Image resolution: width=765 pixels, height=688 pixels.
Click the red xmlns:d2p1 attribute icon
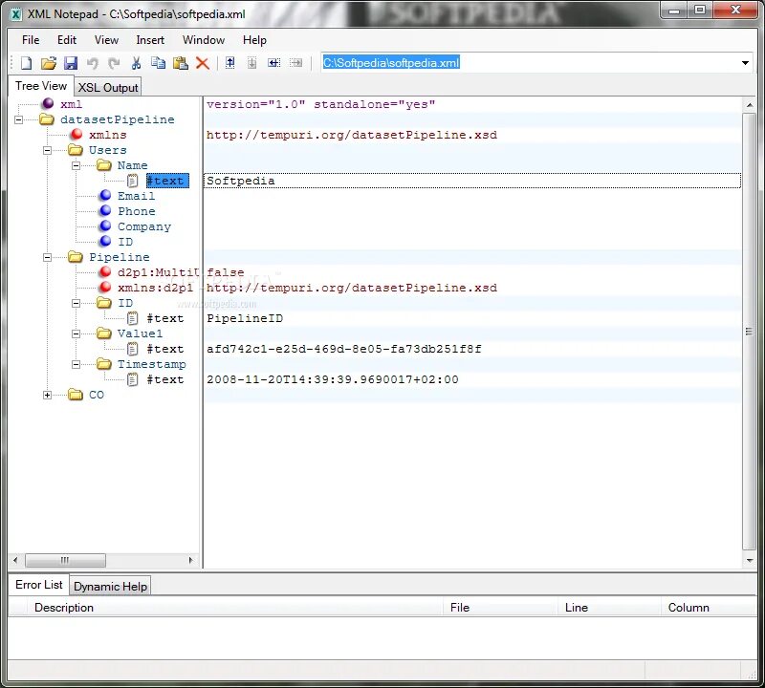[x=105, y=287]
